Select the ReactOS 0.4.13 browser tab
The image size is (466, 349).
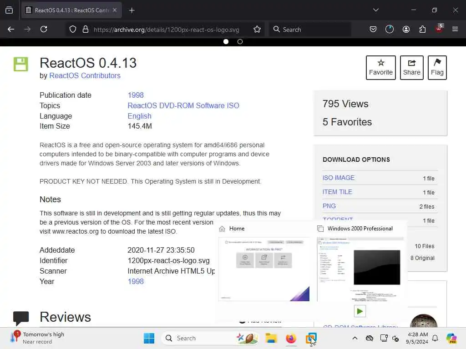pyautogui.click(x=71, y=10)
